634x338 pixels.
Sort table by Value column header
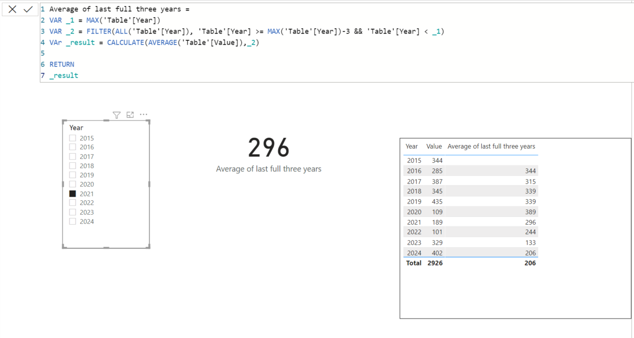(x=434, y=146)
